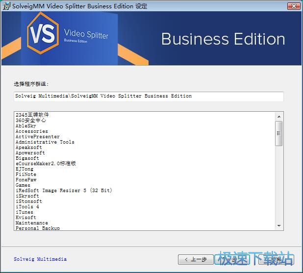Image resolution: width=303 pixels, height=273 pixels.
Task: Select the Accessories group
Action: pos(32,131)
